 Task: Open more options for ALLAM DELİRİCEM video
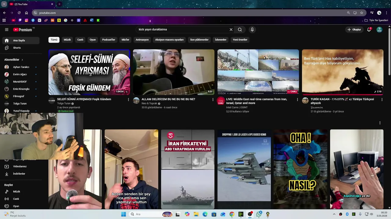213,99
